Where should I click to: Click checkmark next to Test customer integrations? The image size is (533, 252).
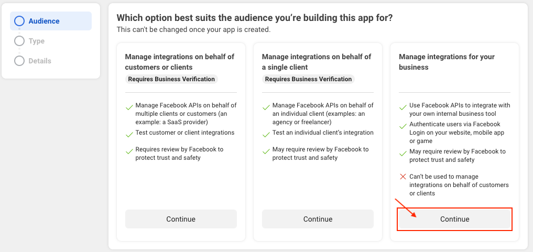pyautogui.click(x=129, y=135)
